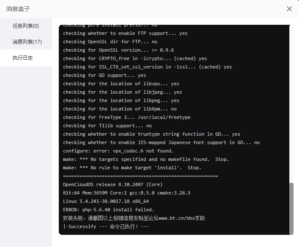The width and height of the screenshot is (299, 247).
Task: Click the www.bt.cn/bbs forum address text
Action: (176, 218)
